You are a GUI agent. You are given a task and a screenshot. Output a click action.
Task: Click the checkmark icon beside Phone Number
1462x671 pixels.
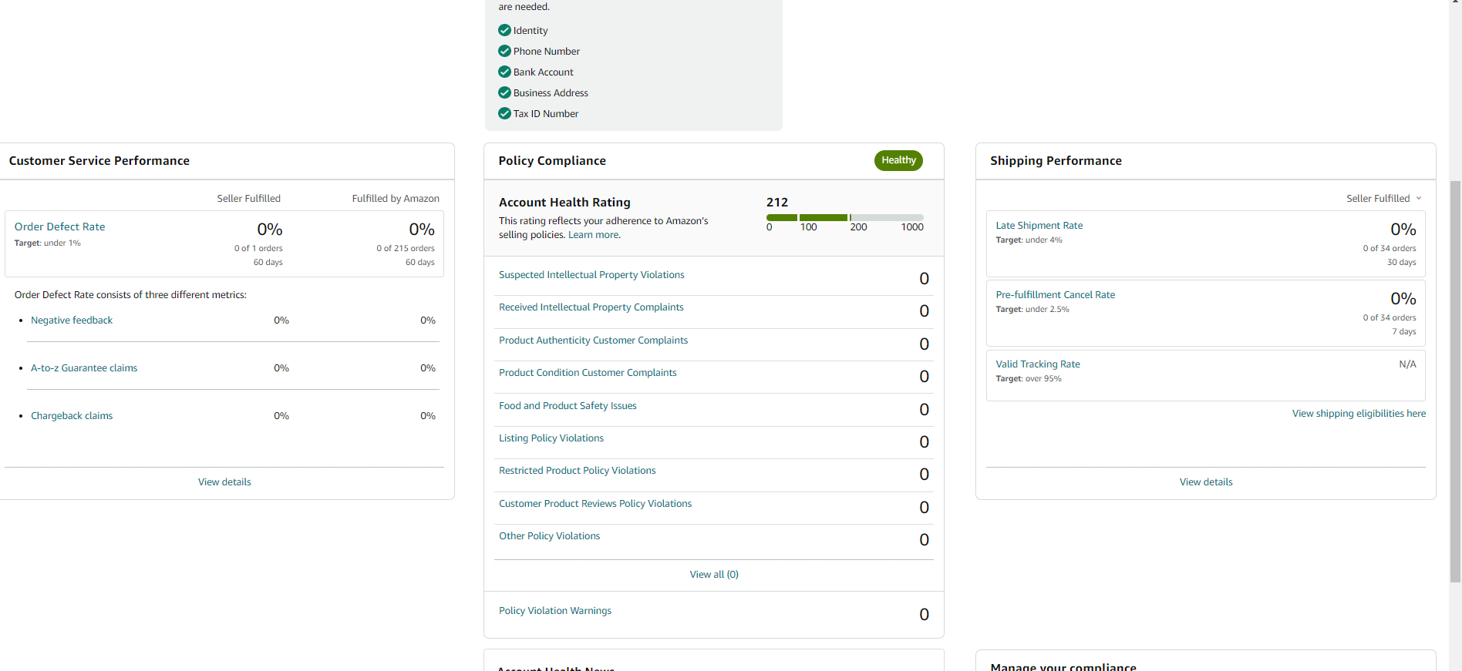tap(504, 51)
